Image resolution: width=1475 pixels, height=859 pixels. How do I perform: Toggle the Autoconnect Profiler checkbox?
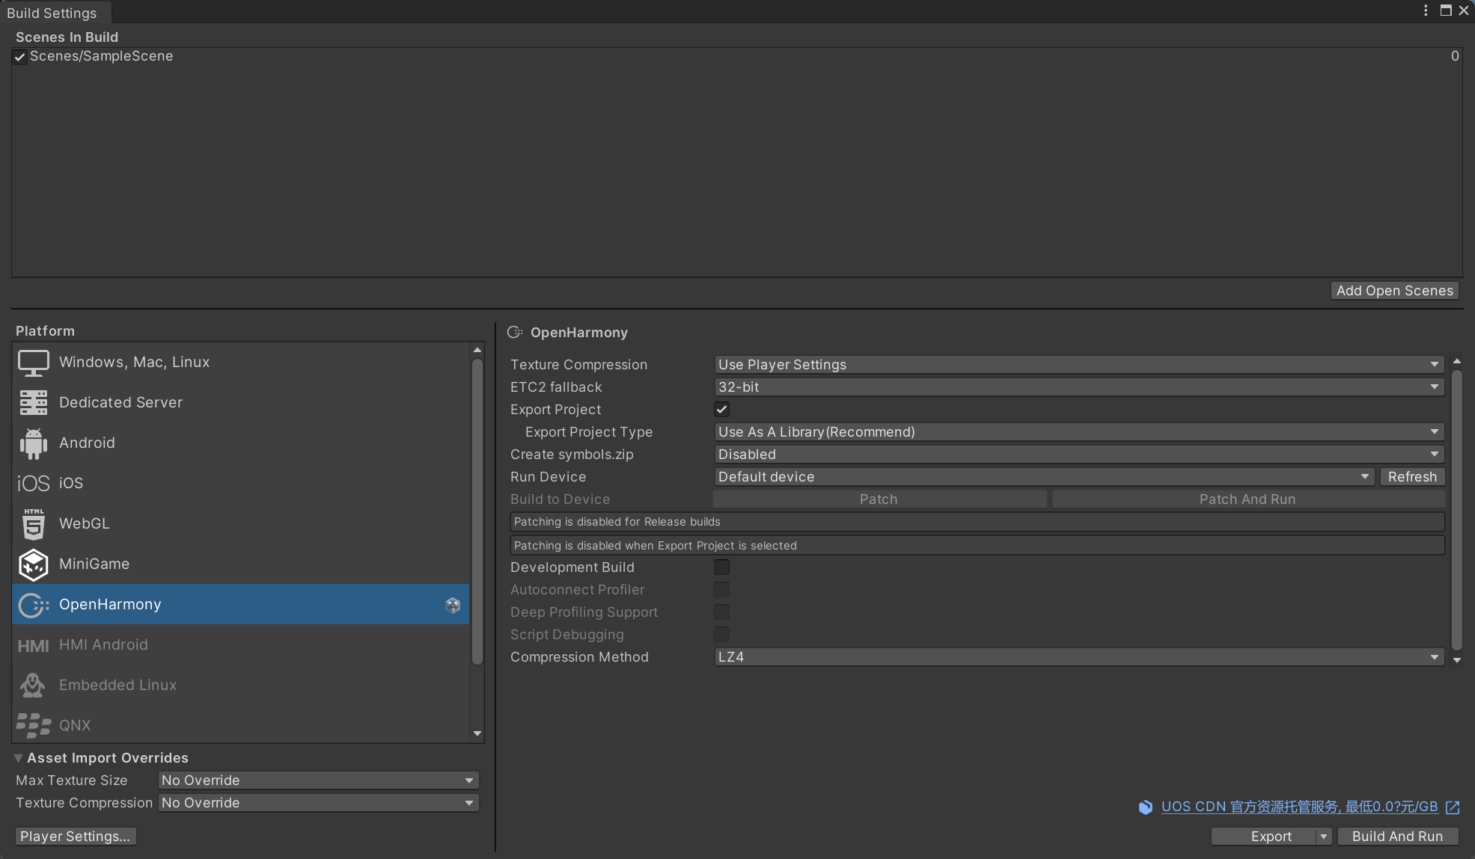tap(721, 590)
